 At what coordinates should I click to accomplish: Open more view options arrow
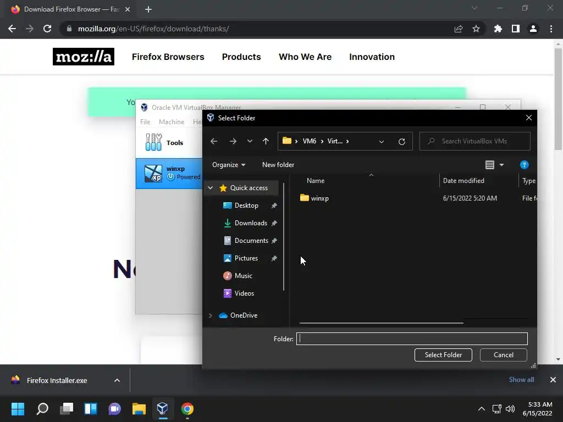(501, 165)
